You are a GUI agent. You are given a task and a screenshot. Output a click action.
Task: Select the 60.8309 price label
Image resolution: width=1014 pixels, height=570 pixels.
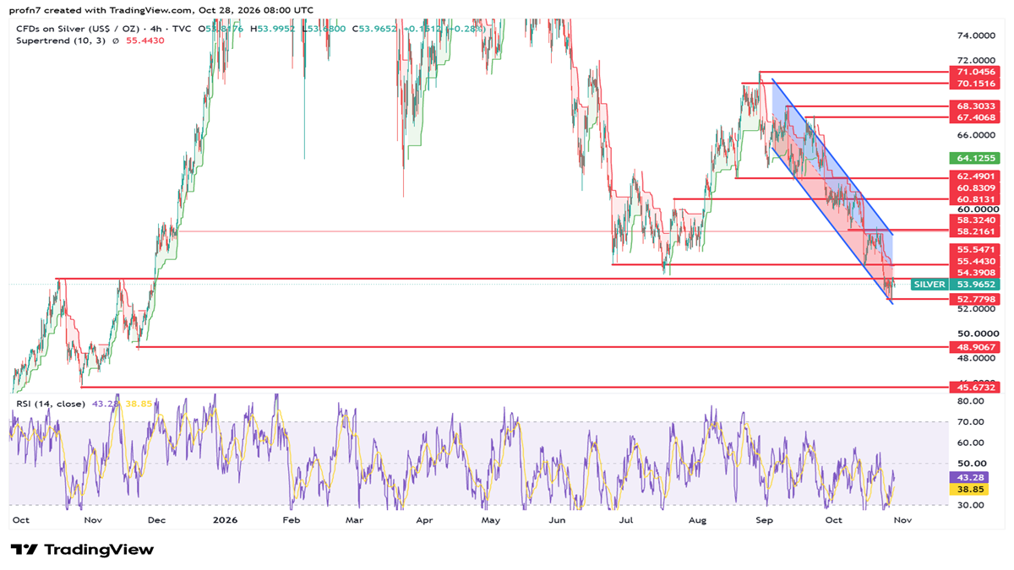[x=977, y=188]
